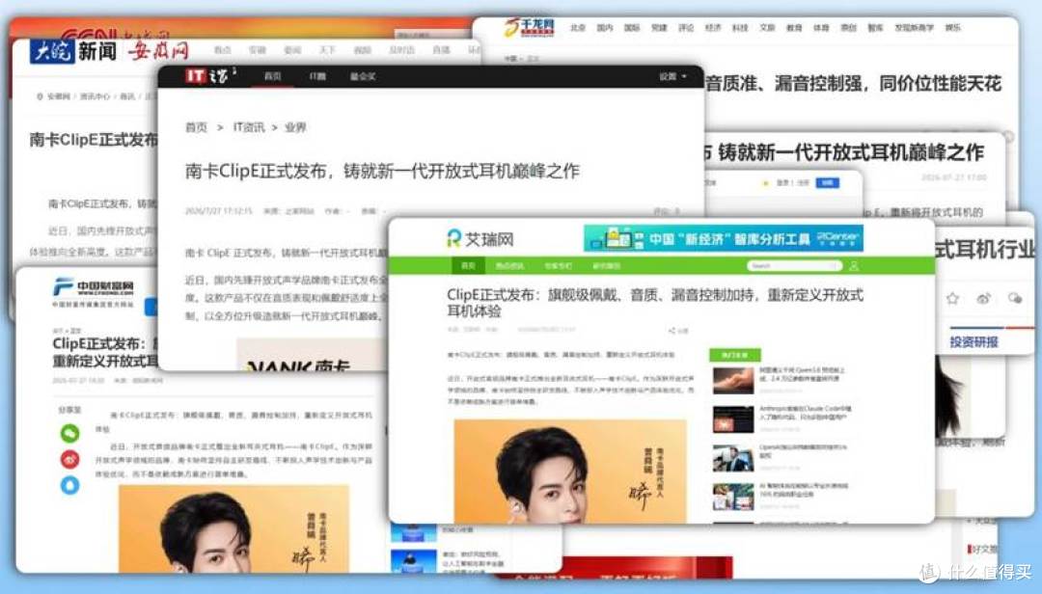Click the IT page headline 南卡ClipE正式发布，铸就新一代开放式耳机巅峰之作
This screenshot has height=594, width=1042.
pyautogui.click(x=382, y=172)
